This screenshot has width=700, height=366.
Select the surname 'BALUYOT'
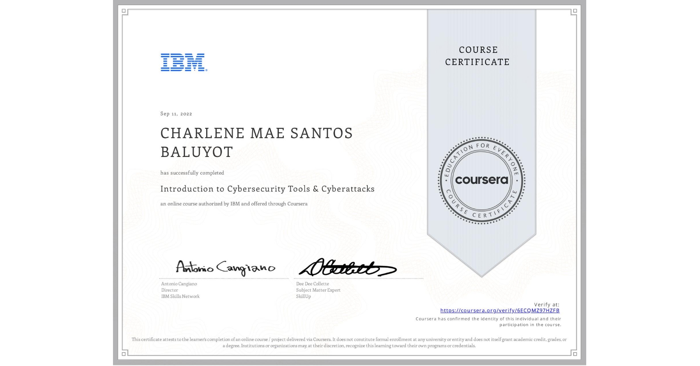(197, 152)
